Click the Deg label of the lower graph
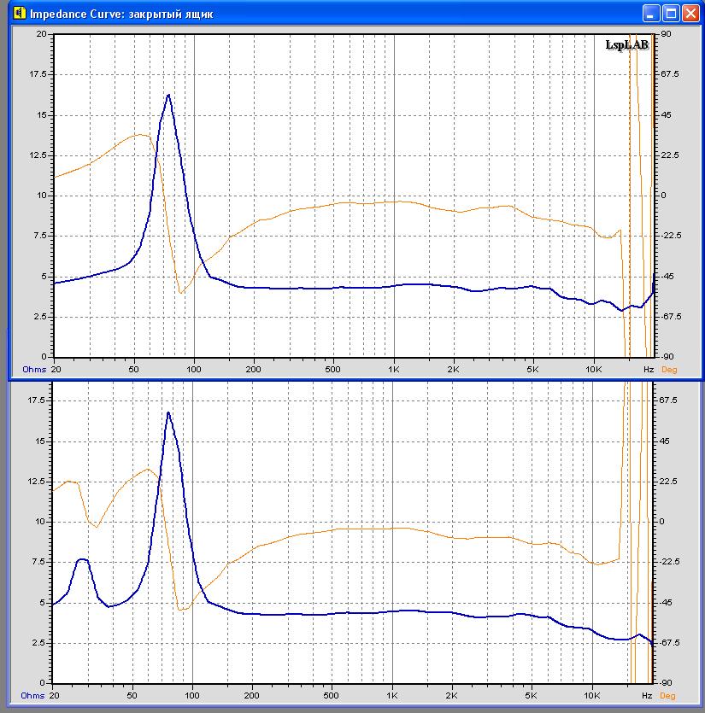Screen dimensions: 705x713 click(x=668, y=696)
